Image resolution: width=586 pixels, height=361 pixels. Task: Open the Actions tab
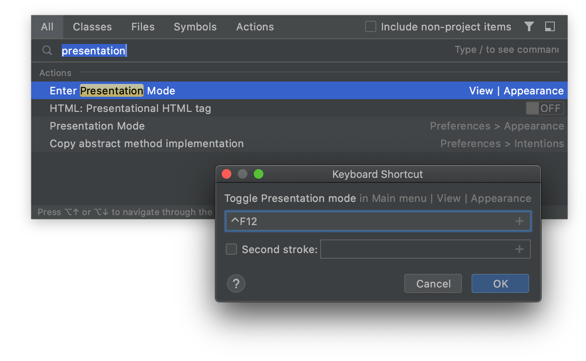(255, 27)
